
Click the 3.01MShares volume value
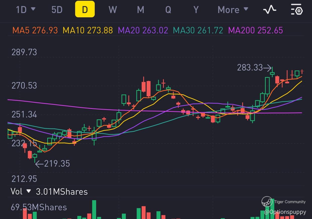point(62,192)
